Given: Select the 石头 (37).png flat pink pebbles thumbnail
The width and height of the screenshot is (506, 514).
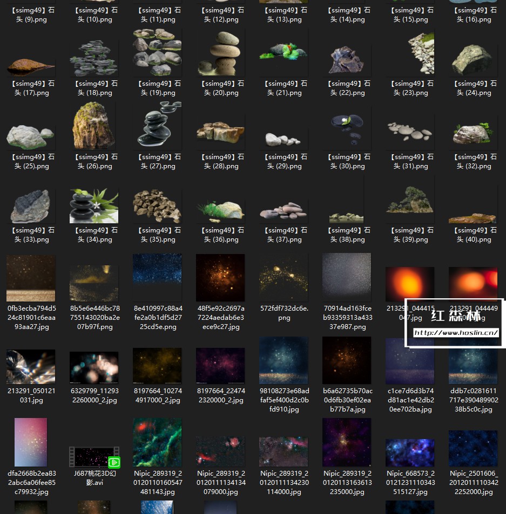Looking at the screenshot, I should (x=284, y=211).
